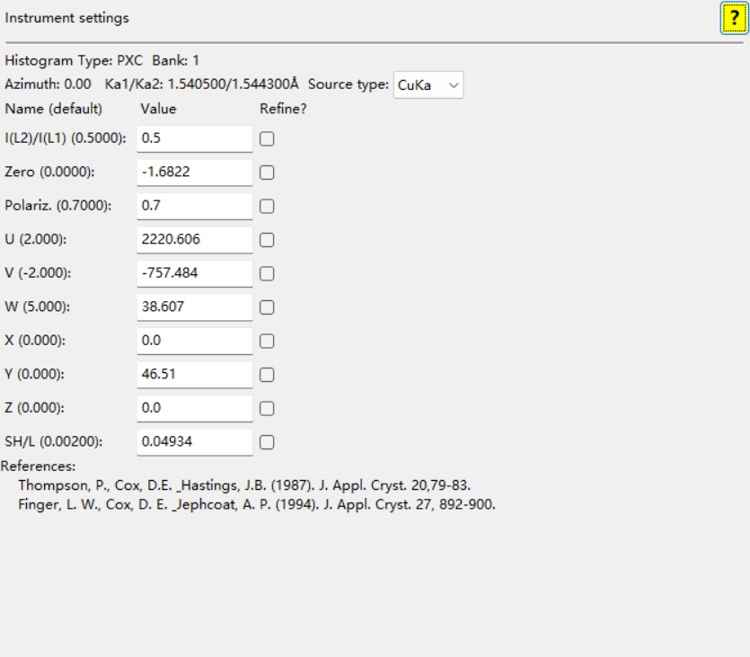Click the References: label
The image size is (750, 657).
(39, 466)
